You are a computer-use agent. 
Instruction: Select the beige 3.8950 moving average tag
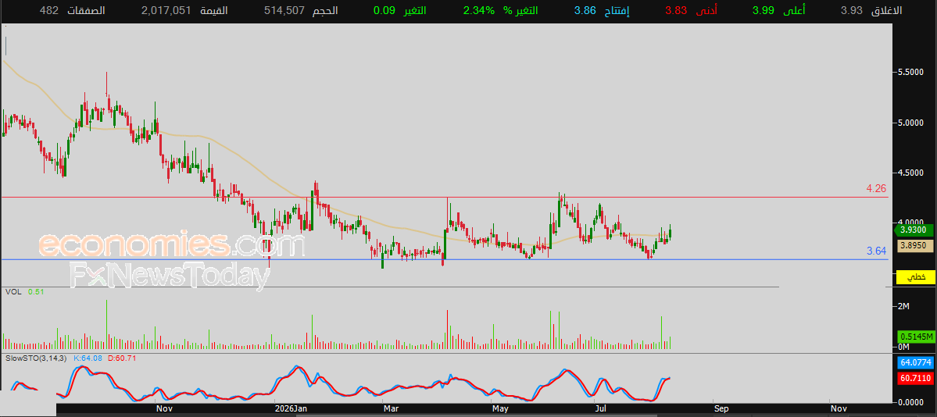pyautogui.click(x=914, y=245)
